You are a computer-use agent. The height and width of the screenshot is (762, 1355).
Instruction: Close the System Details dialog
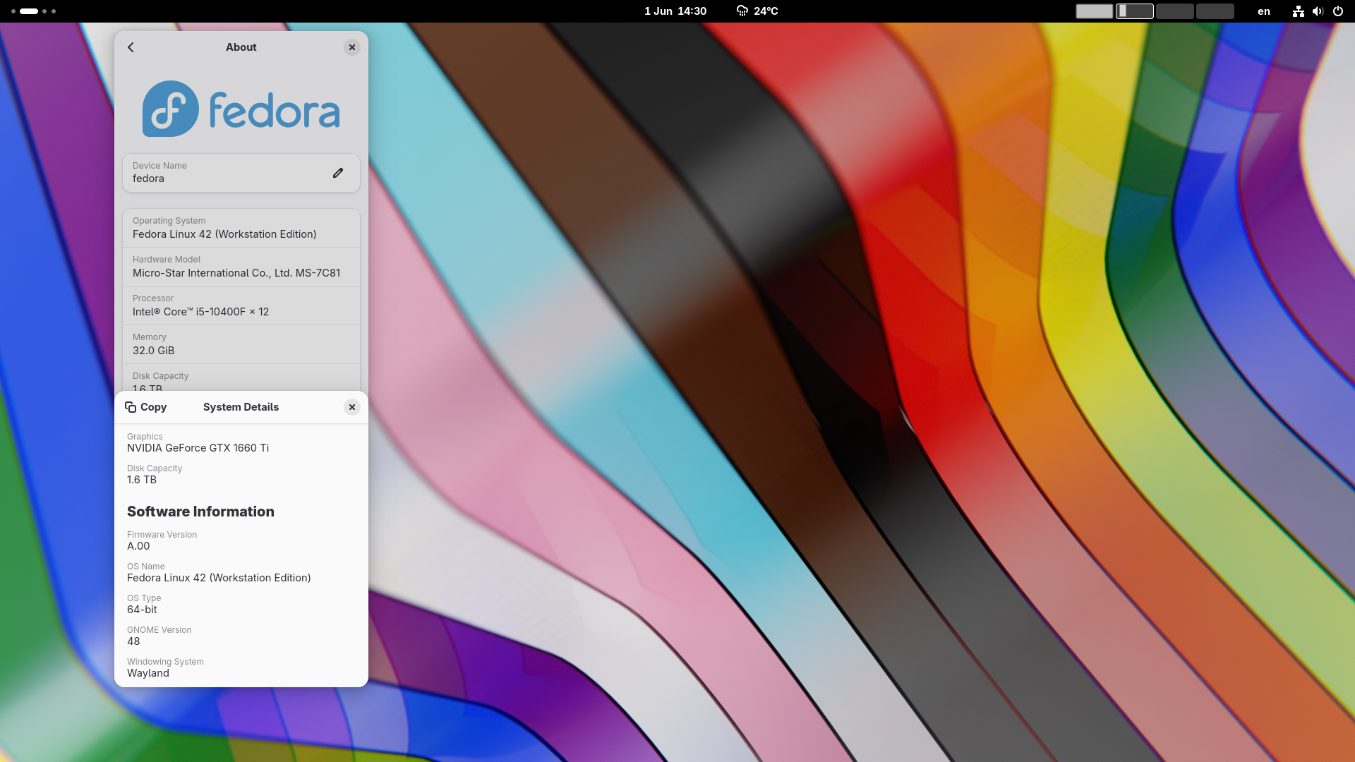[x=352, y=407]
